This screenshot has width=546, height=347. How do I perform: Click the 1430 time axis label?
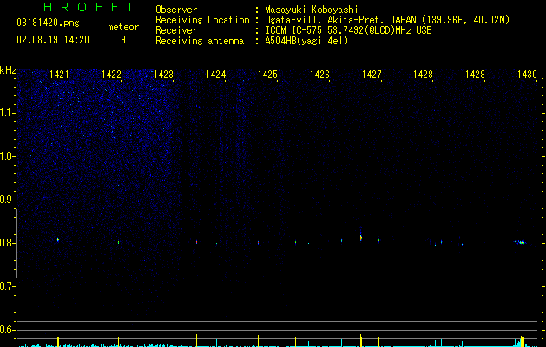coord(527,74)
